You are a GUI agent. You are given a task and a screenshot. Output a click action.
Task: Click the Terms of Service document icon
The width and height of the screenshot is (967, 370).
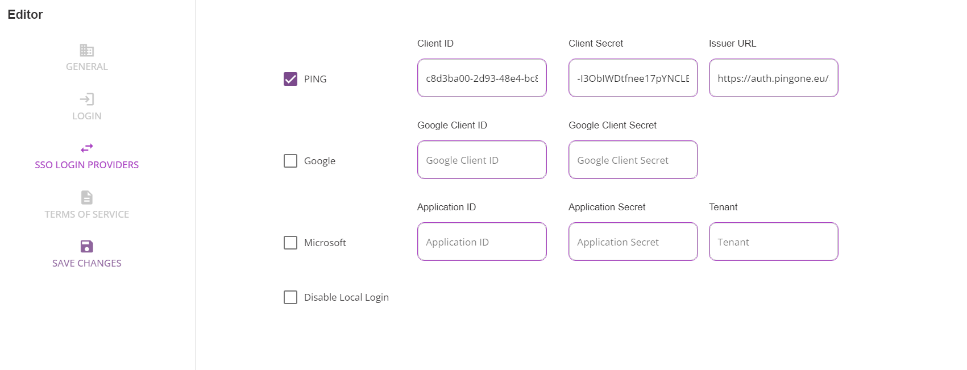pos(86,197)
